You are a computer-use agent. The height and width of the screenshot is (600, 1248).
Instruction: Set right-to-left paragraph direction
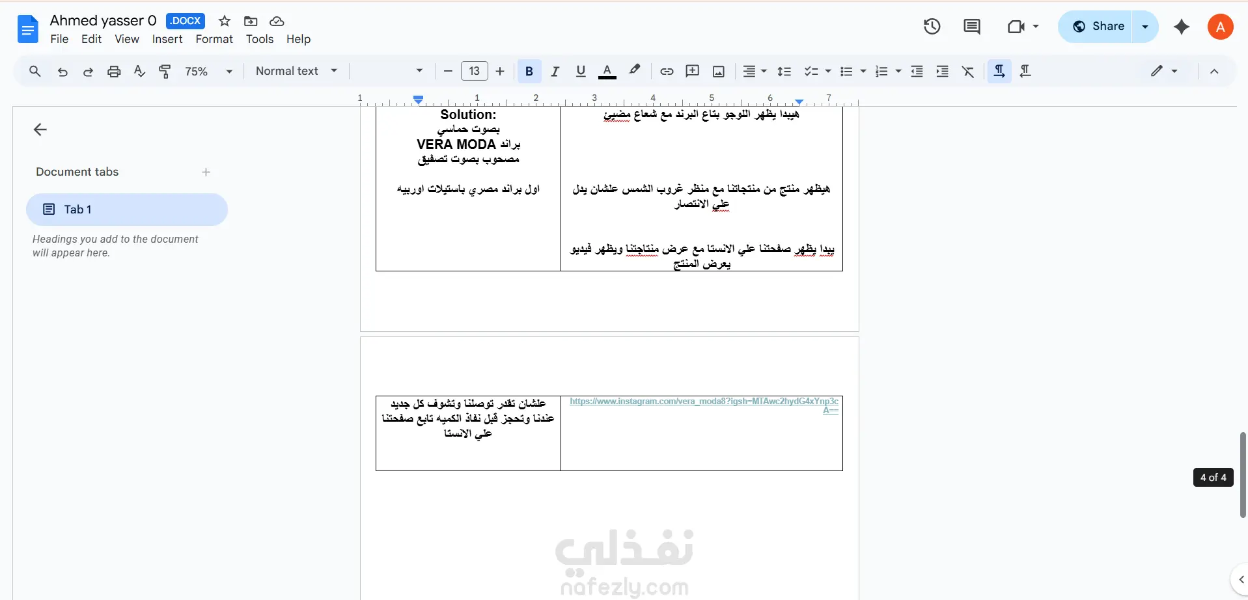point(1025,72)
